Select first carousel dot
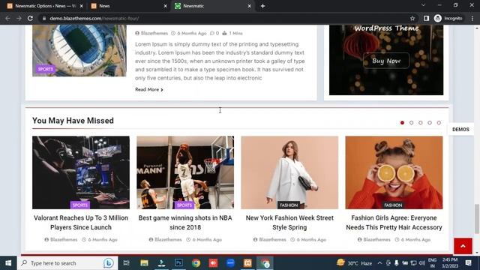 pos(402,122)
